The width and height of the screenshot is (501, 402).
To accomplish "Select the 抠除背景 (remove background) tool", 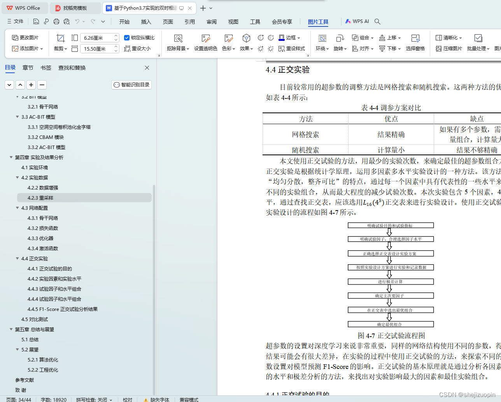I will pos(177,42).
